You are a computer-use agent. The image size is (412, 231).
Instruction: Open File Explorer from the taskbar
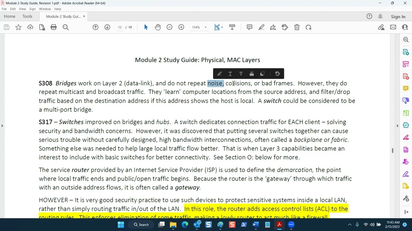click(x=173, y=225)
